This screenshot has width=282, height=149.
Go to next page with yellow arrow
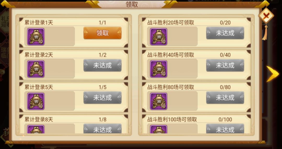[x=273, y=74]
